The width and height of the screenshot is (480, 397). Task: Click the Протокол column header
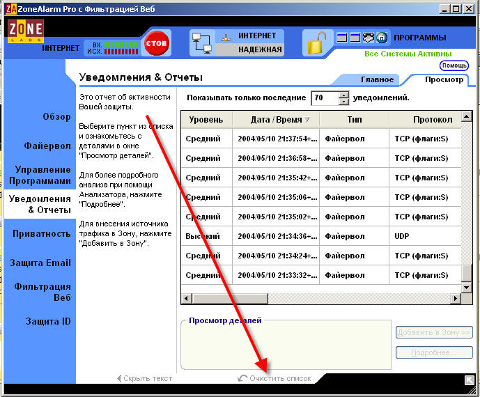[x=425, y=119]
